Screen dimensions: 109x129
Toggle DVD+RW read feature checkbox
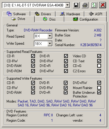point(66,71)
